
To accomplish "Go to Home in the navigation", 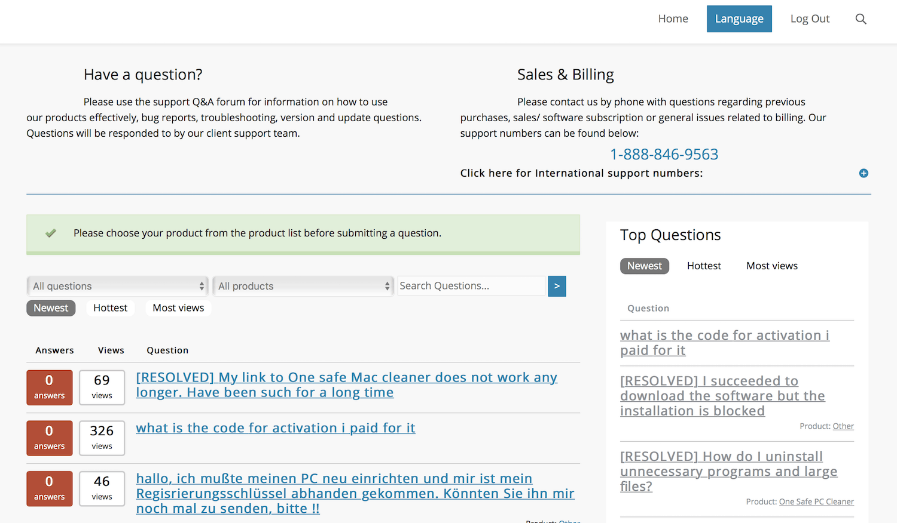I will [x=673, y=19].
